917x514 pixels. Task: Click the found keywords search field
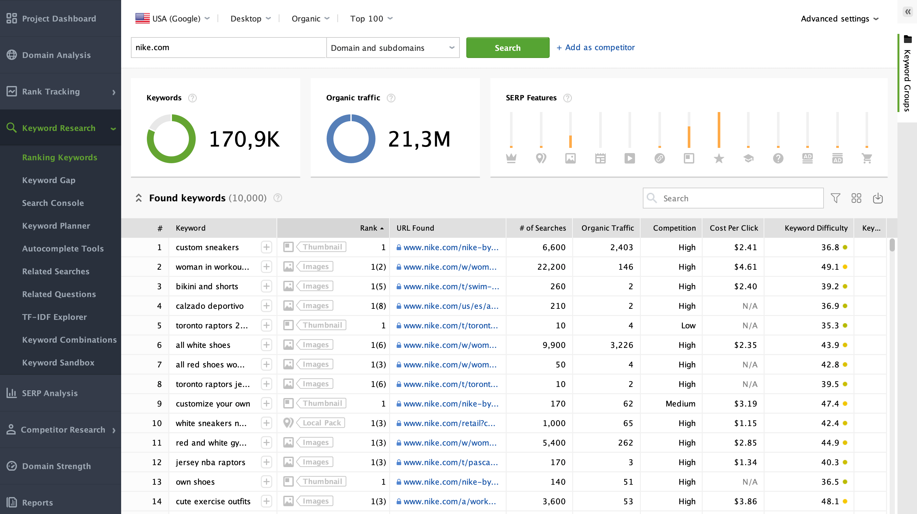point(733,198)
